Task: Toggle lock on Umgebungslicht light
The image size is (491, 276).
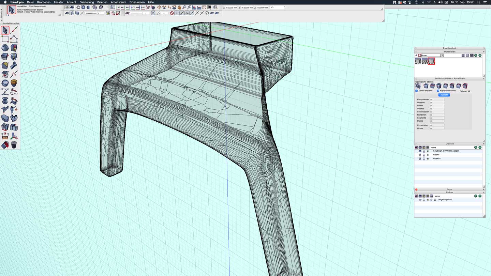Action: pos(424,200)
